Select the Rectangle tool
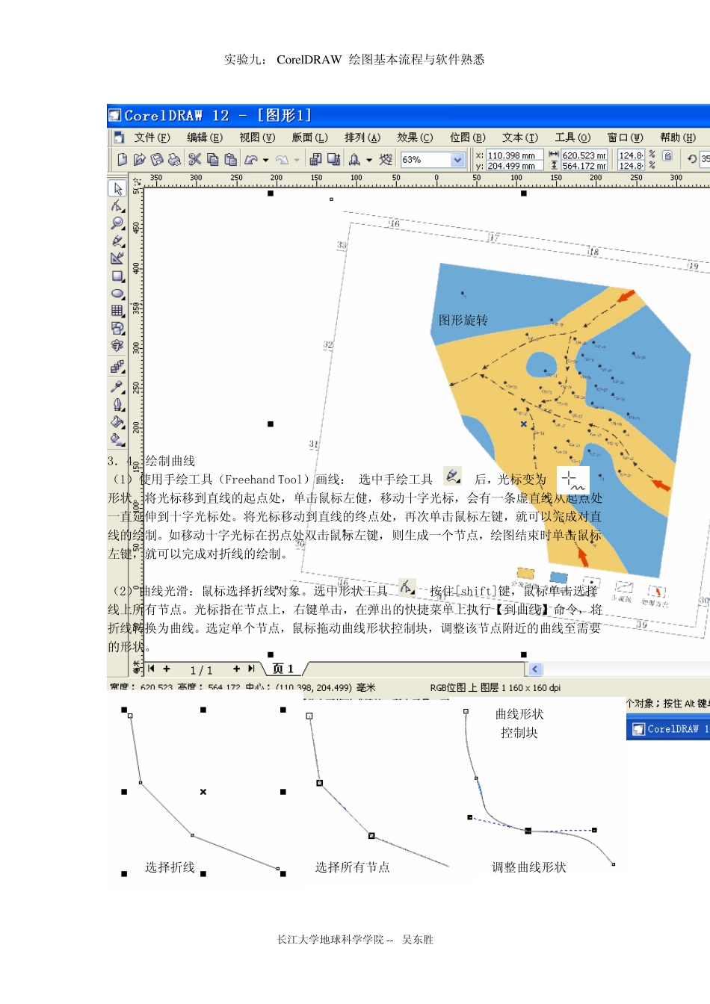710x1004 pixels. pos(117,276)
